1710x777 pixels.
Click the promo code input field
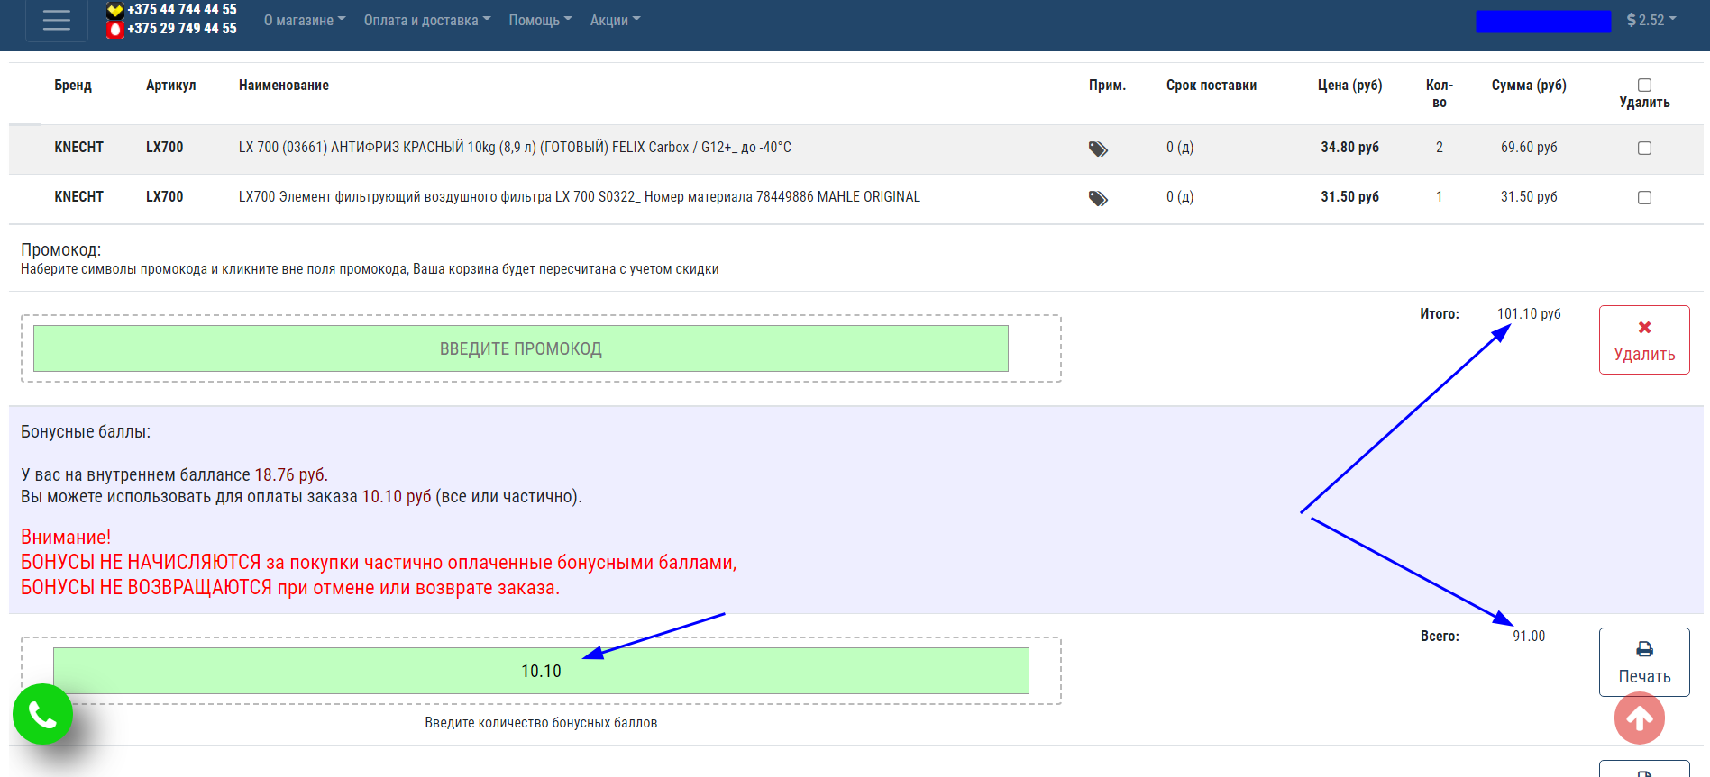(x=520, y=348)
